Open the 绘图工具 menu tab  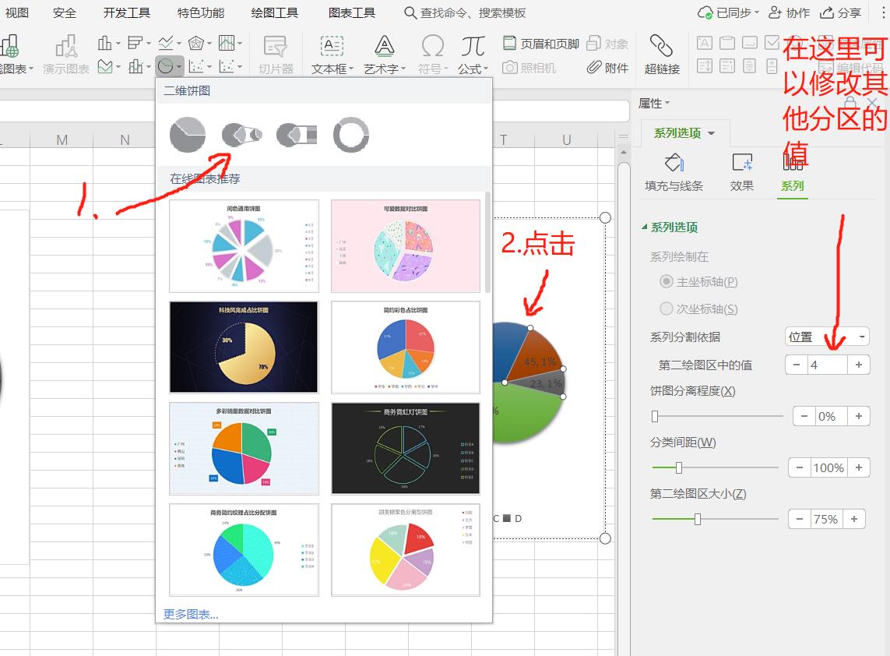(275, 12)
